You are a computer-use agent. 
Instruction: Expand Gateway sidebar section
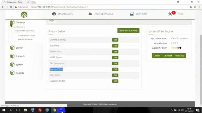(x=20, y=22)
